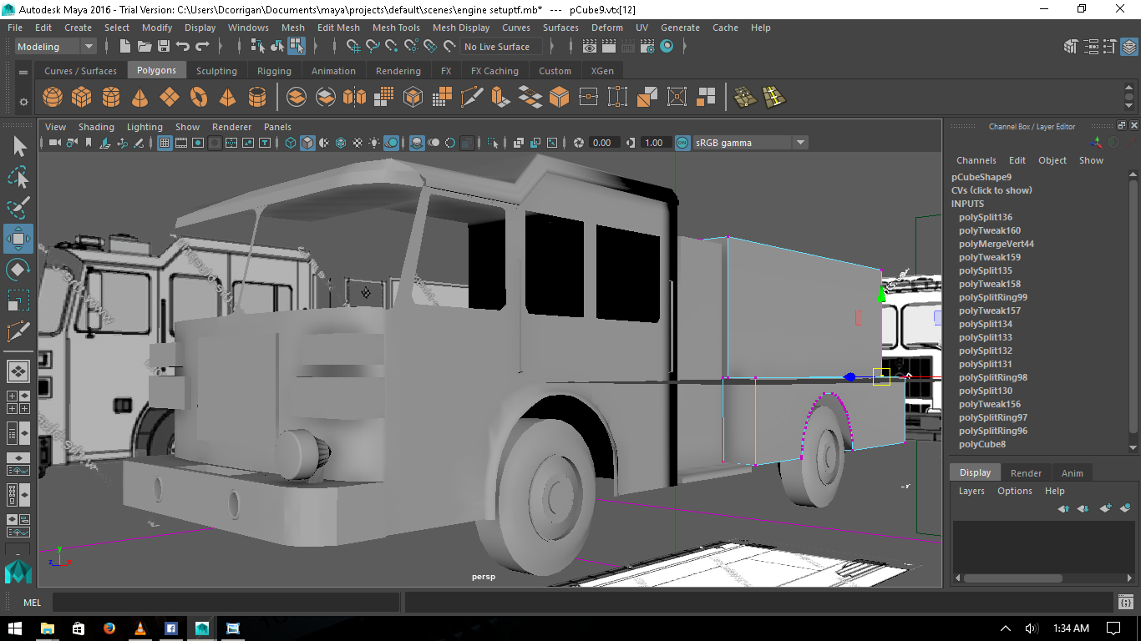
Task: Open the Extrude tool from the shelf
Action: (500, 98)
